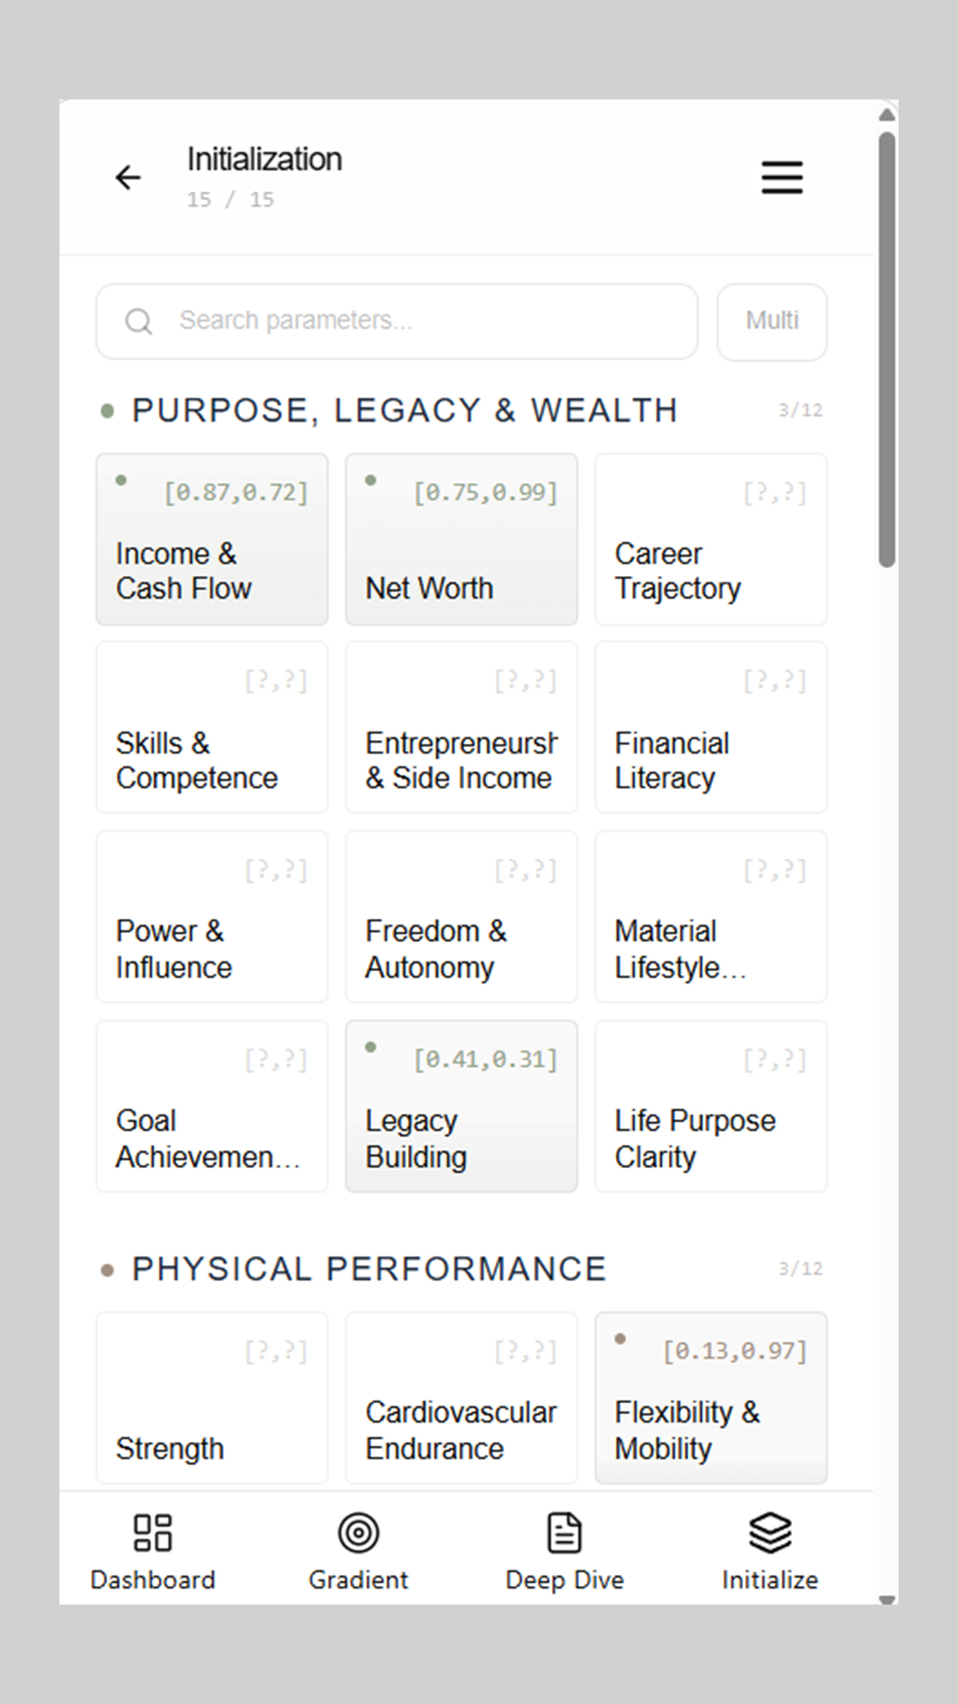Click the search magnifier icon
This screenshot has height=1704, width=958.
point(138,321)
